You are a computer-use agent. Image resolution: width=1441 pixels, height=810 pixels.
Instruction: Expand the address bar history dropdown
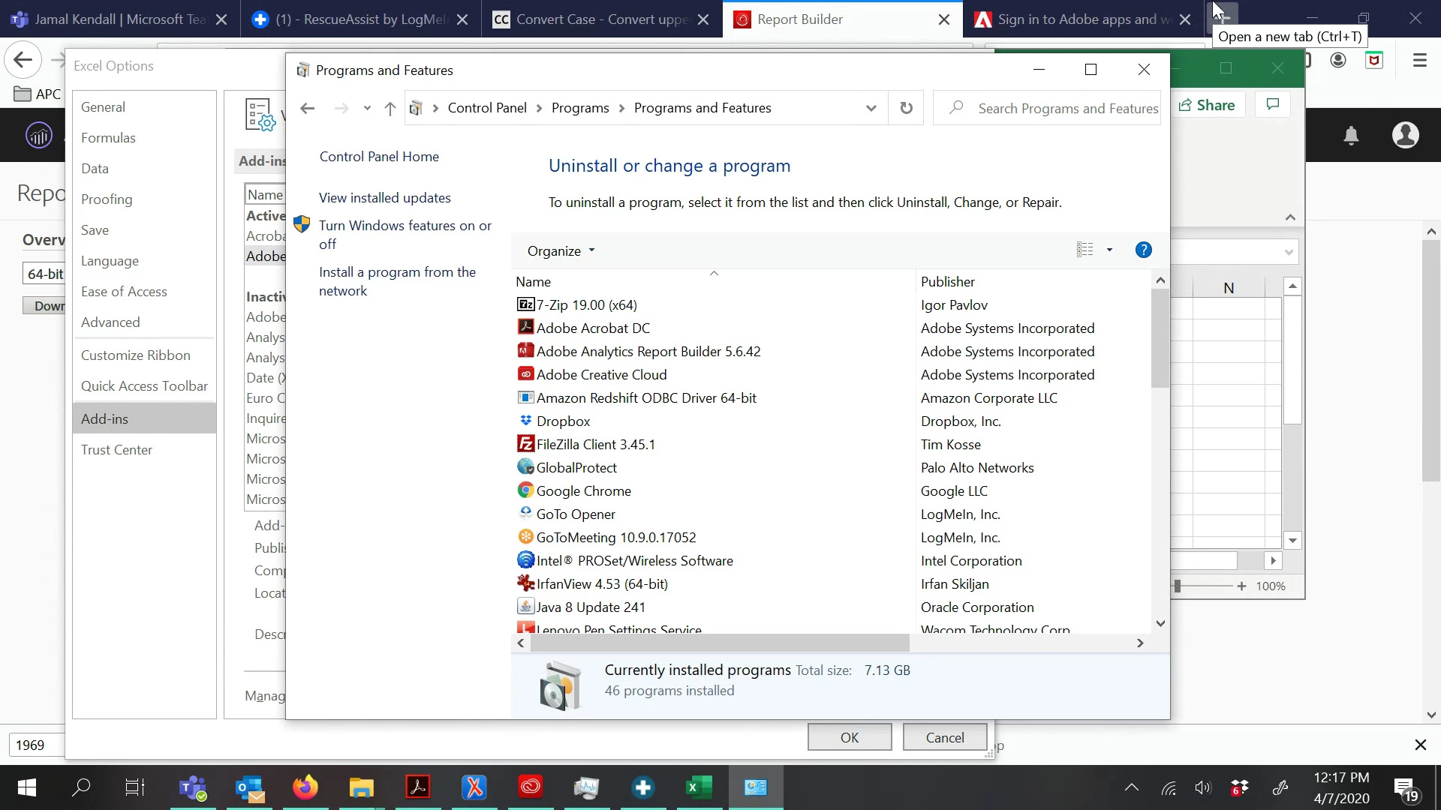click(x=871, y=108)
